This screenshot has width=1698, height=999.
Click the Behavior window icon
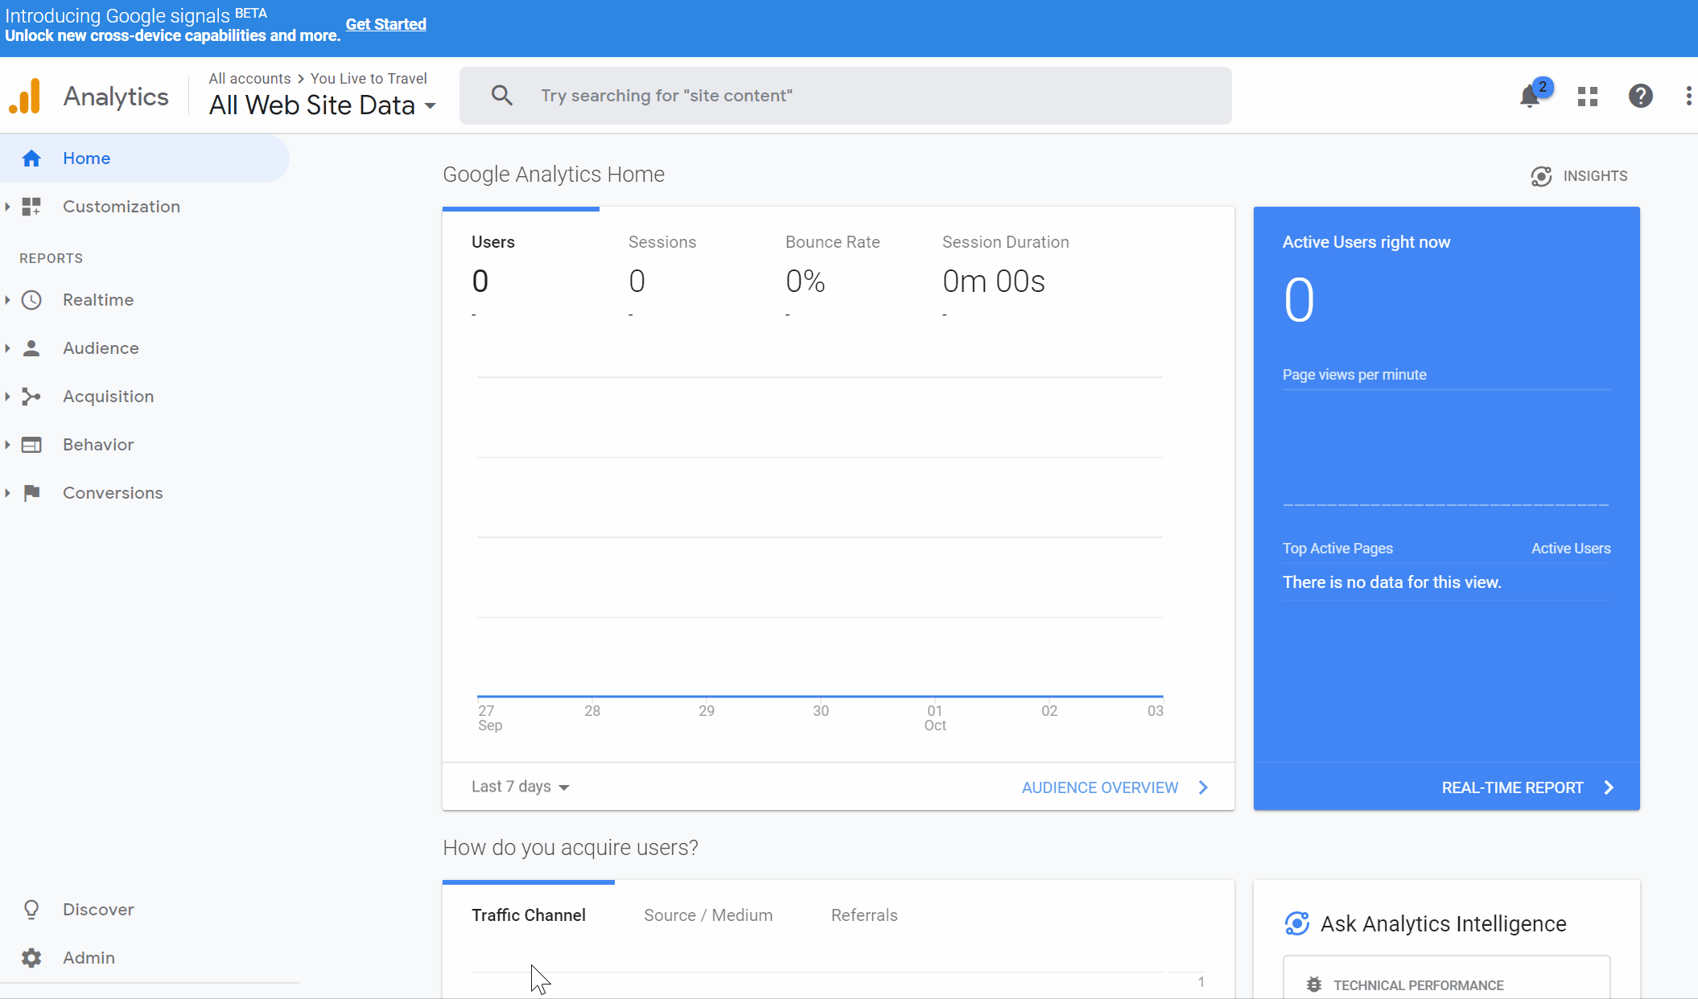[x=31, y=445]
